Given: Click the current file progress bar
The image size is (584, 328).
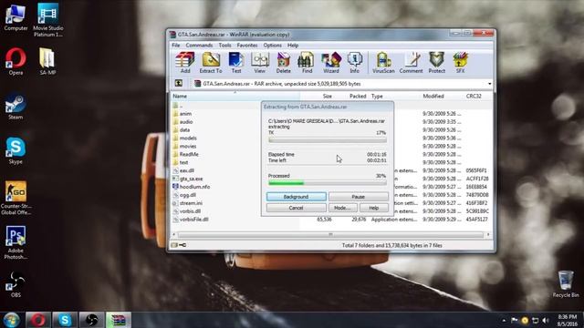Looking at the screenshot, I should point(328,140).
